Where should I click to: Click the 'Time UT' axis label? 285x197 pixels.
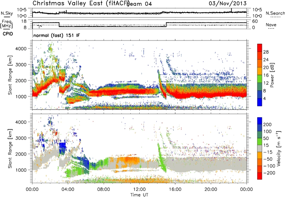click(x=139, y=195)
